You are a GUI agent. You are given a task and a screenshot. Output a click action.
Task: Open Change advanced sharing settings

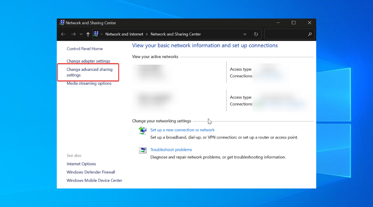tap(90, 72)
